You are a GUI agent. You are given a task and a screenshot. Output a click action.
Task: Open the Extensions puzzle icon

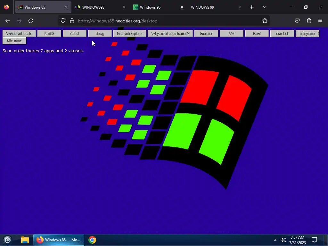309,21
